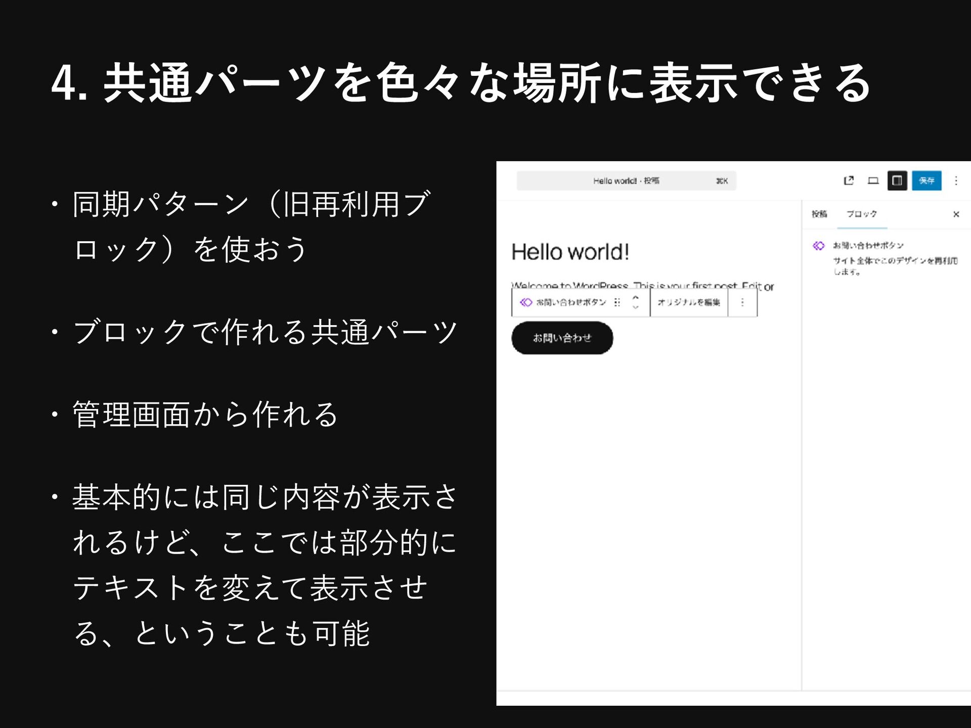The height and width of the screenshot is (728, 971).
Task: Open block toolbar three-dot options menu
Action: (742, 302)
